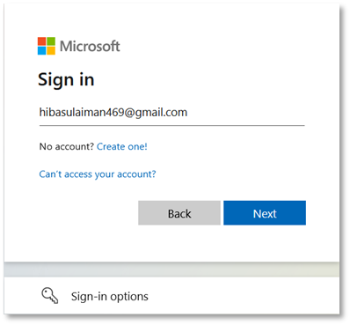Click the No account? label

click(x=67, y=146)
